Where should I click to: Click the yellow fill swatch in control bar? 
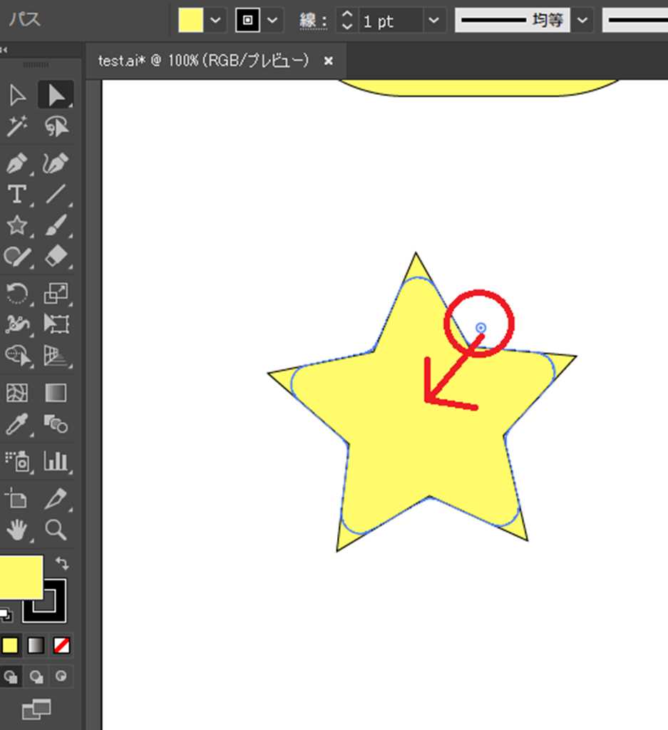coord(190,21)
